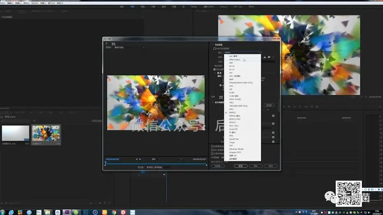Launch Google Chrome from the taskbar

[x=114, y=212]
